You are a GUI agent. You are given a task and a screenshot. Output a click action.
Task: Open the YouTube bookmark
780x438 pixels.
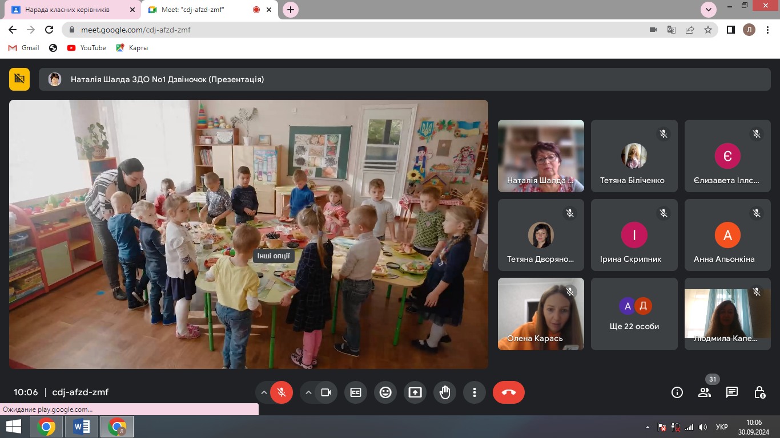tap(87, 48)
